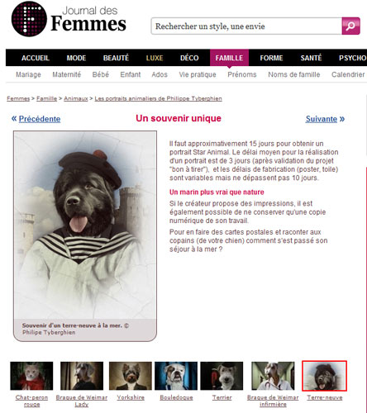
Task: Click the Précédente link
Action: coord(40,119)
